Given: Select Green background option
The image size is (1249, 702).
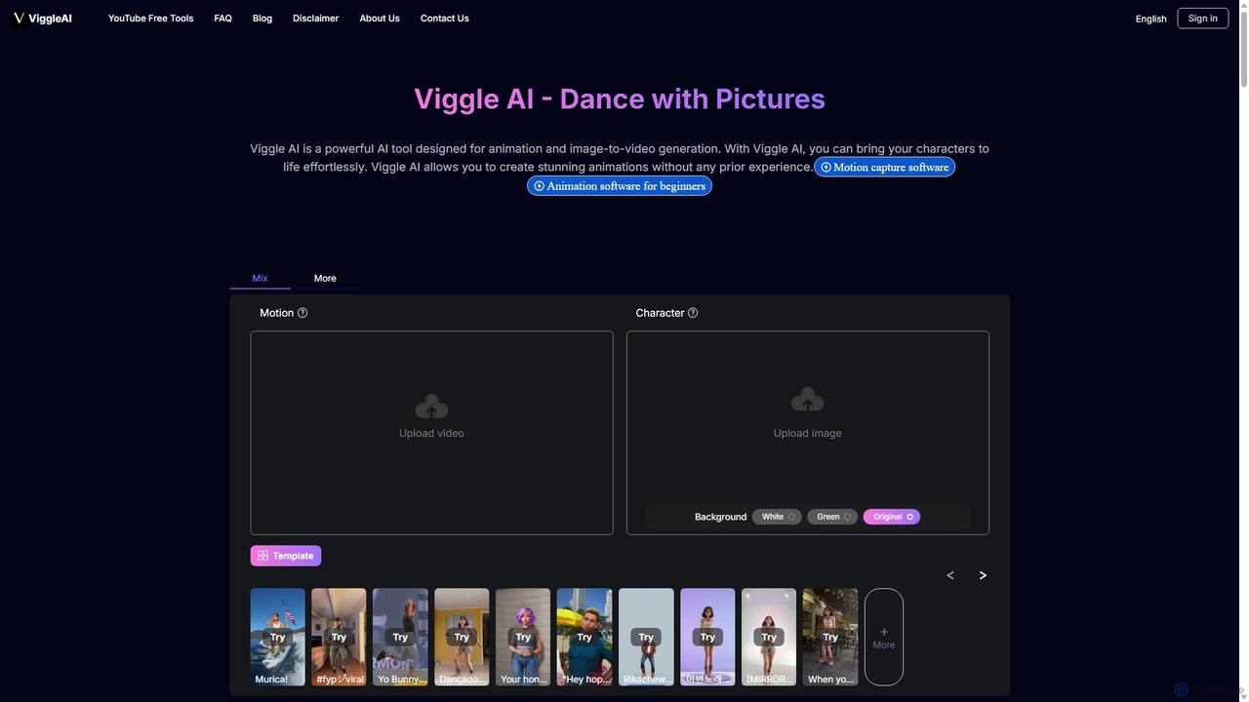Looking at the screenshot, I should (x=832, y=517).
